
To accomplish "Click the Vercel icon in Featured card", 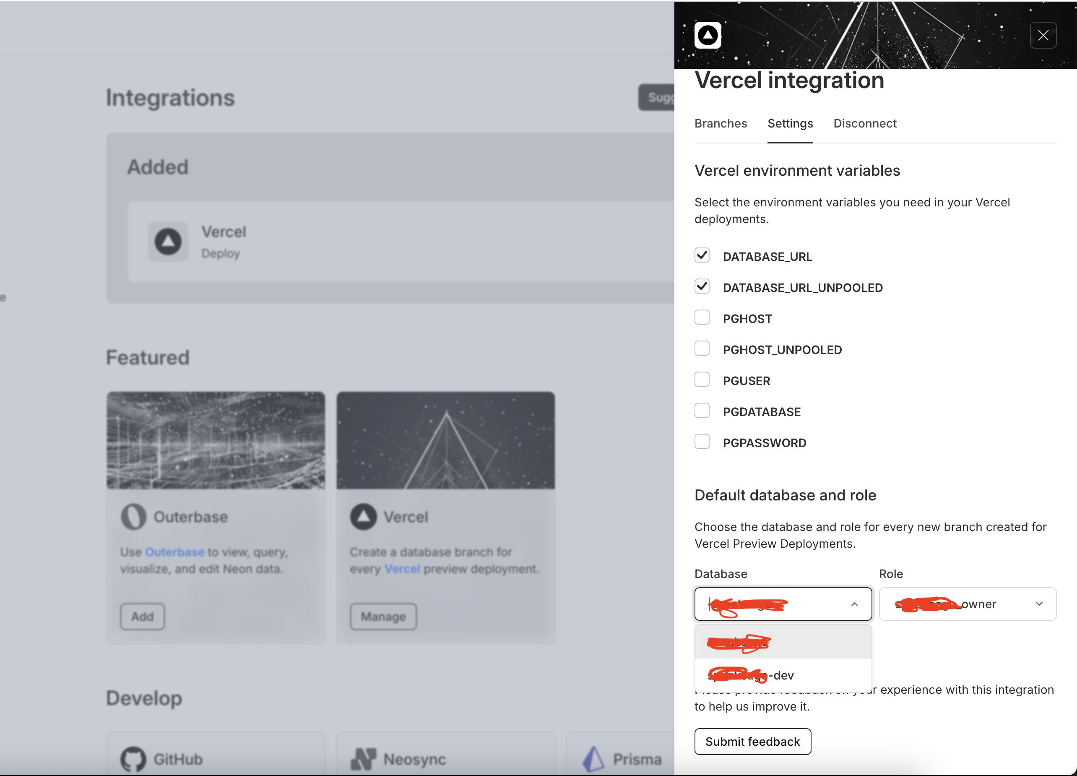I will tap(363, 516).
